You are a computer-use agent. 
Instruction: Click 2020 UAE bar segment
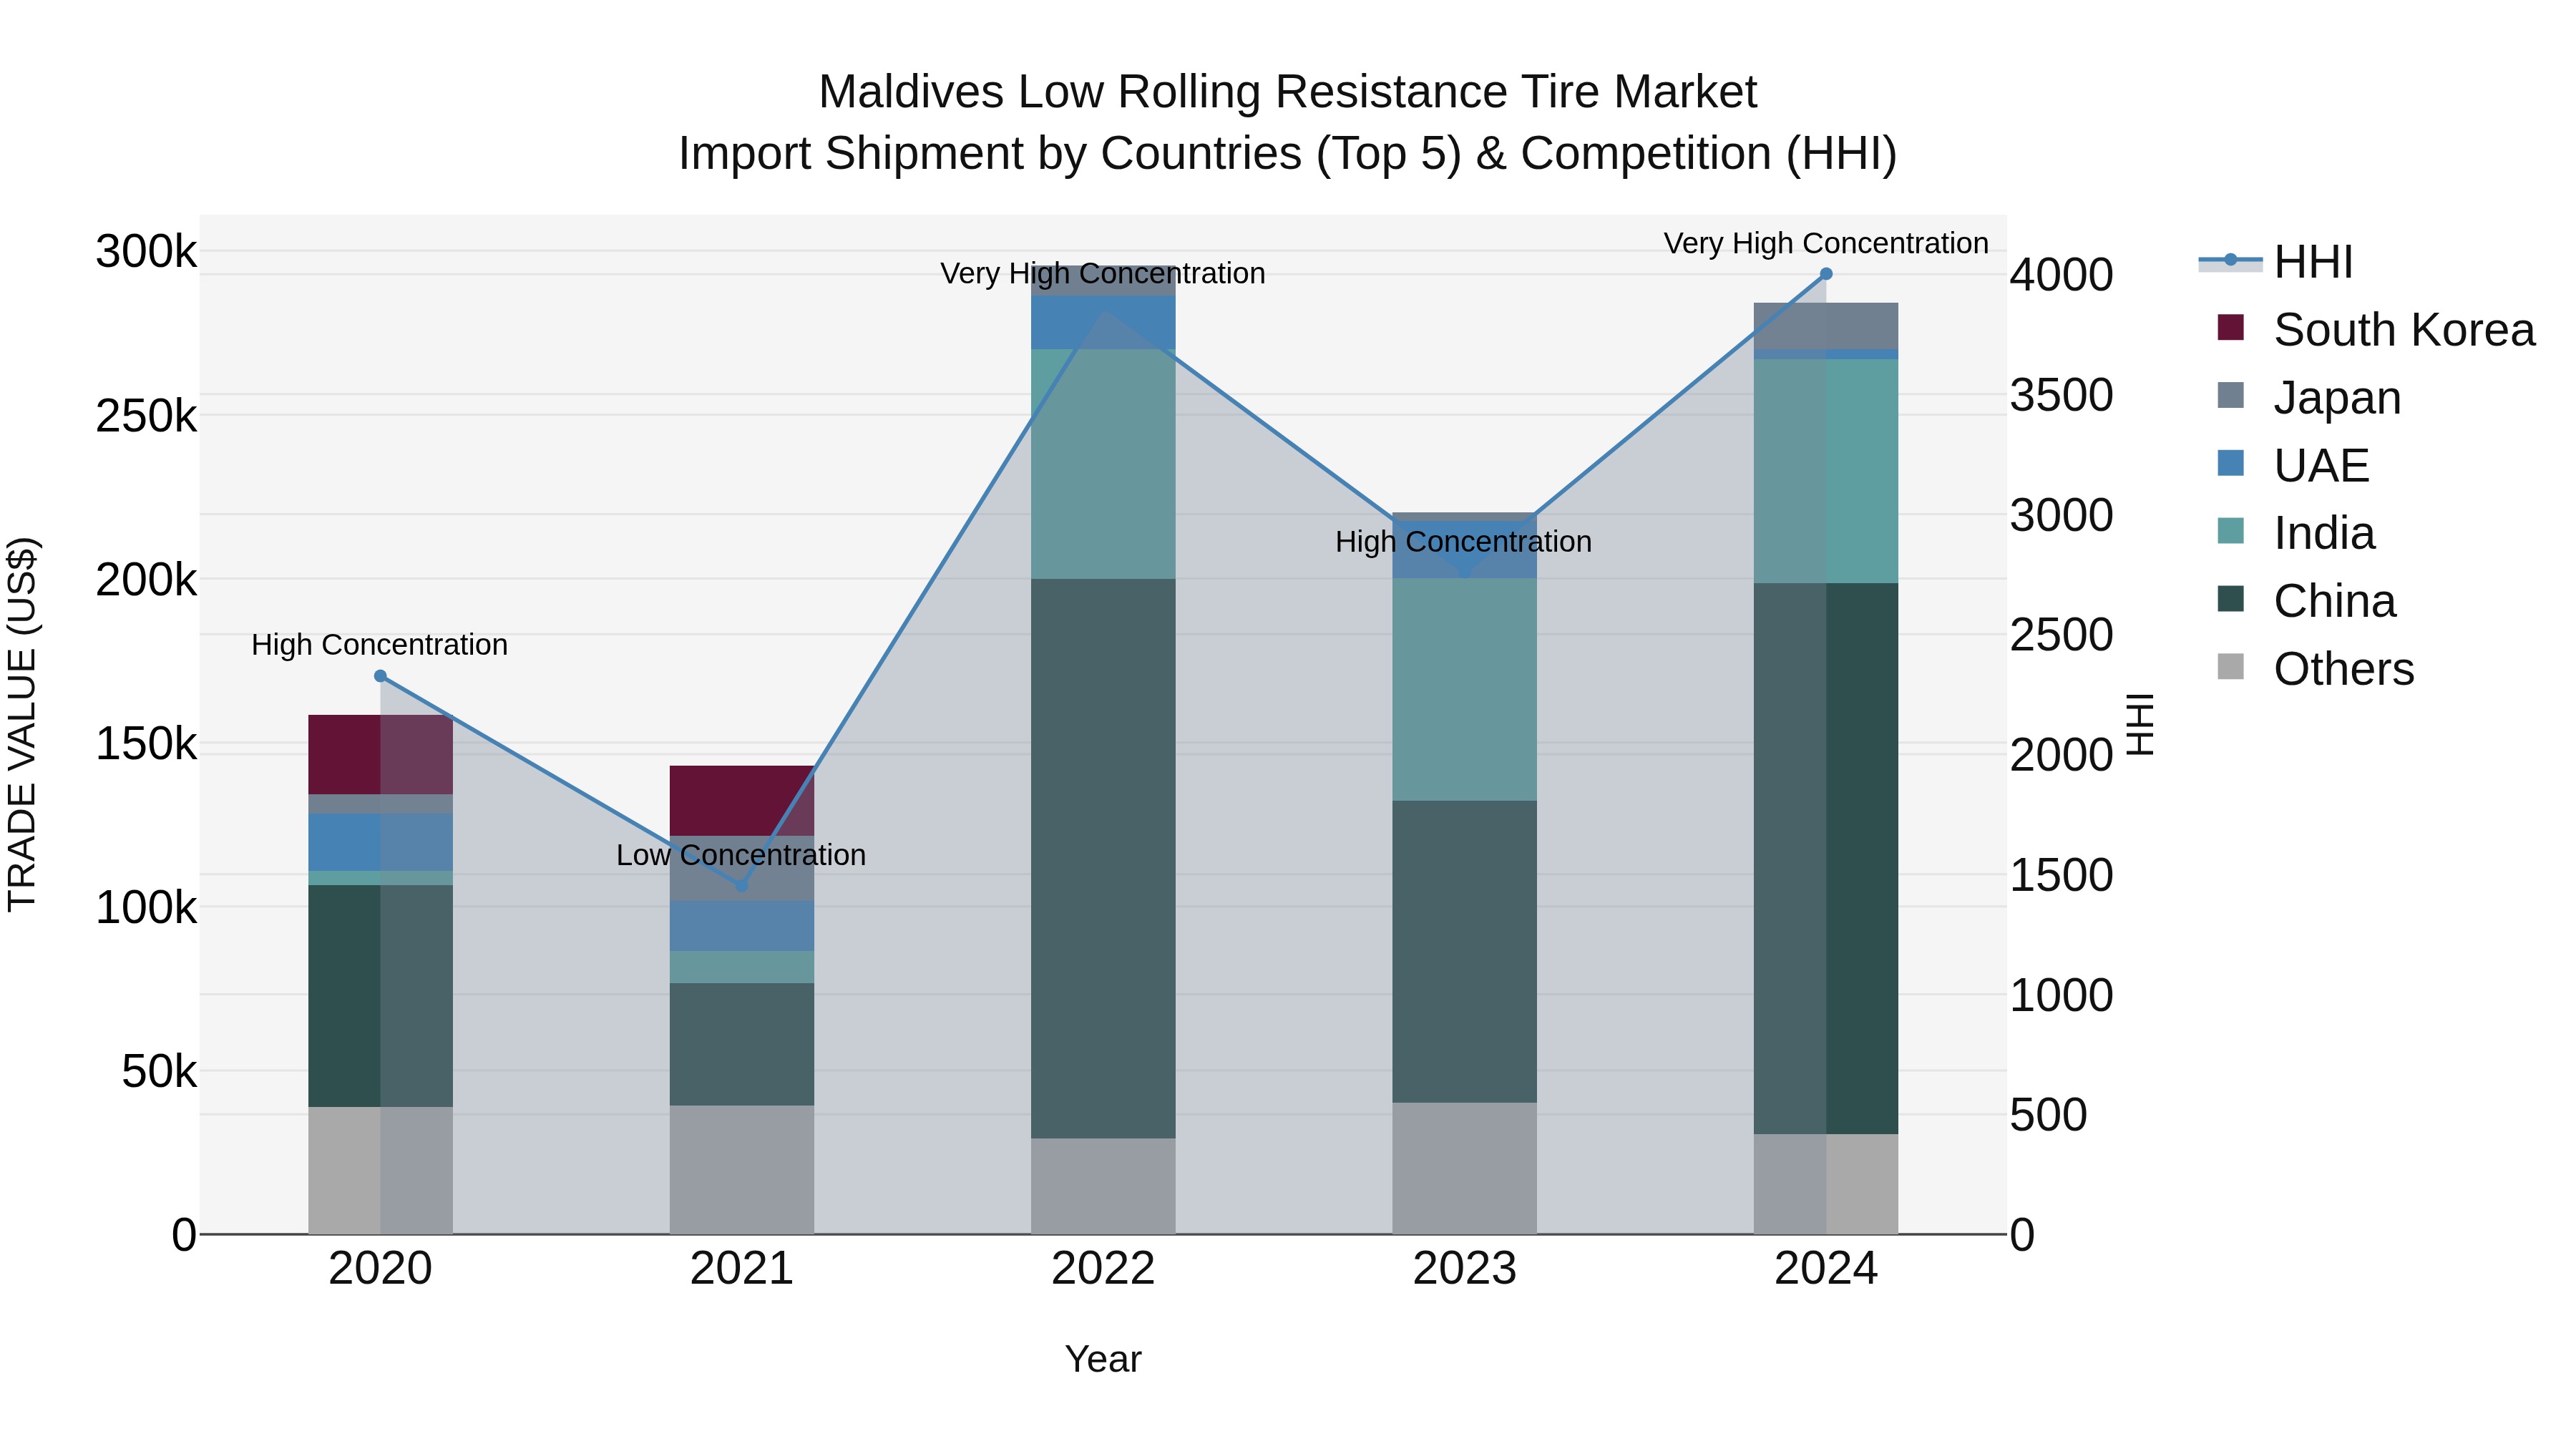pyautogui.click(x=380, y=842)
